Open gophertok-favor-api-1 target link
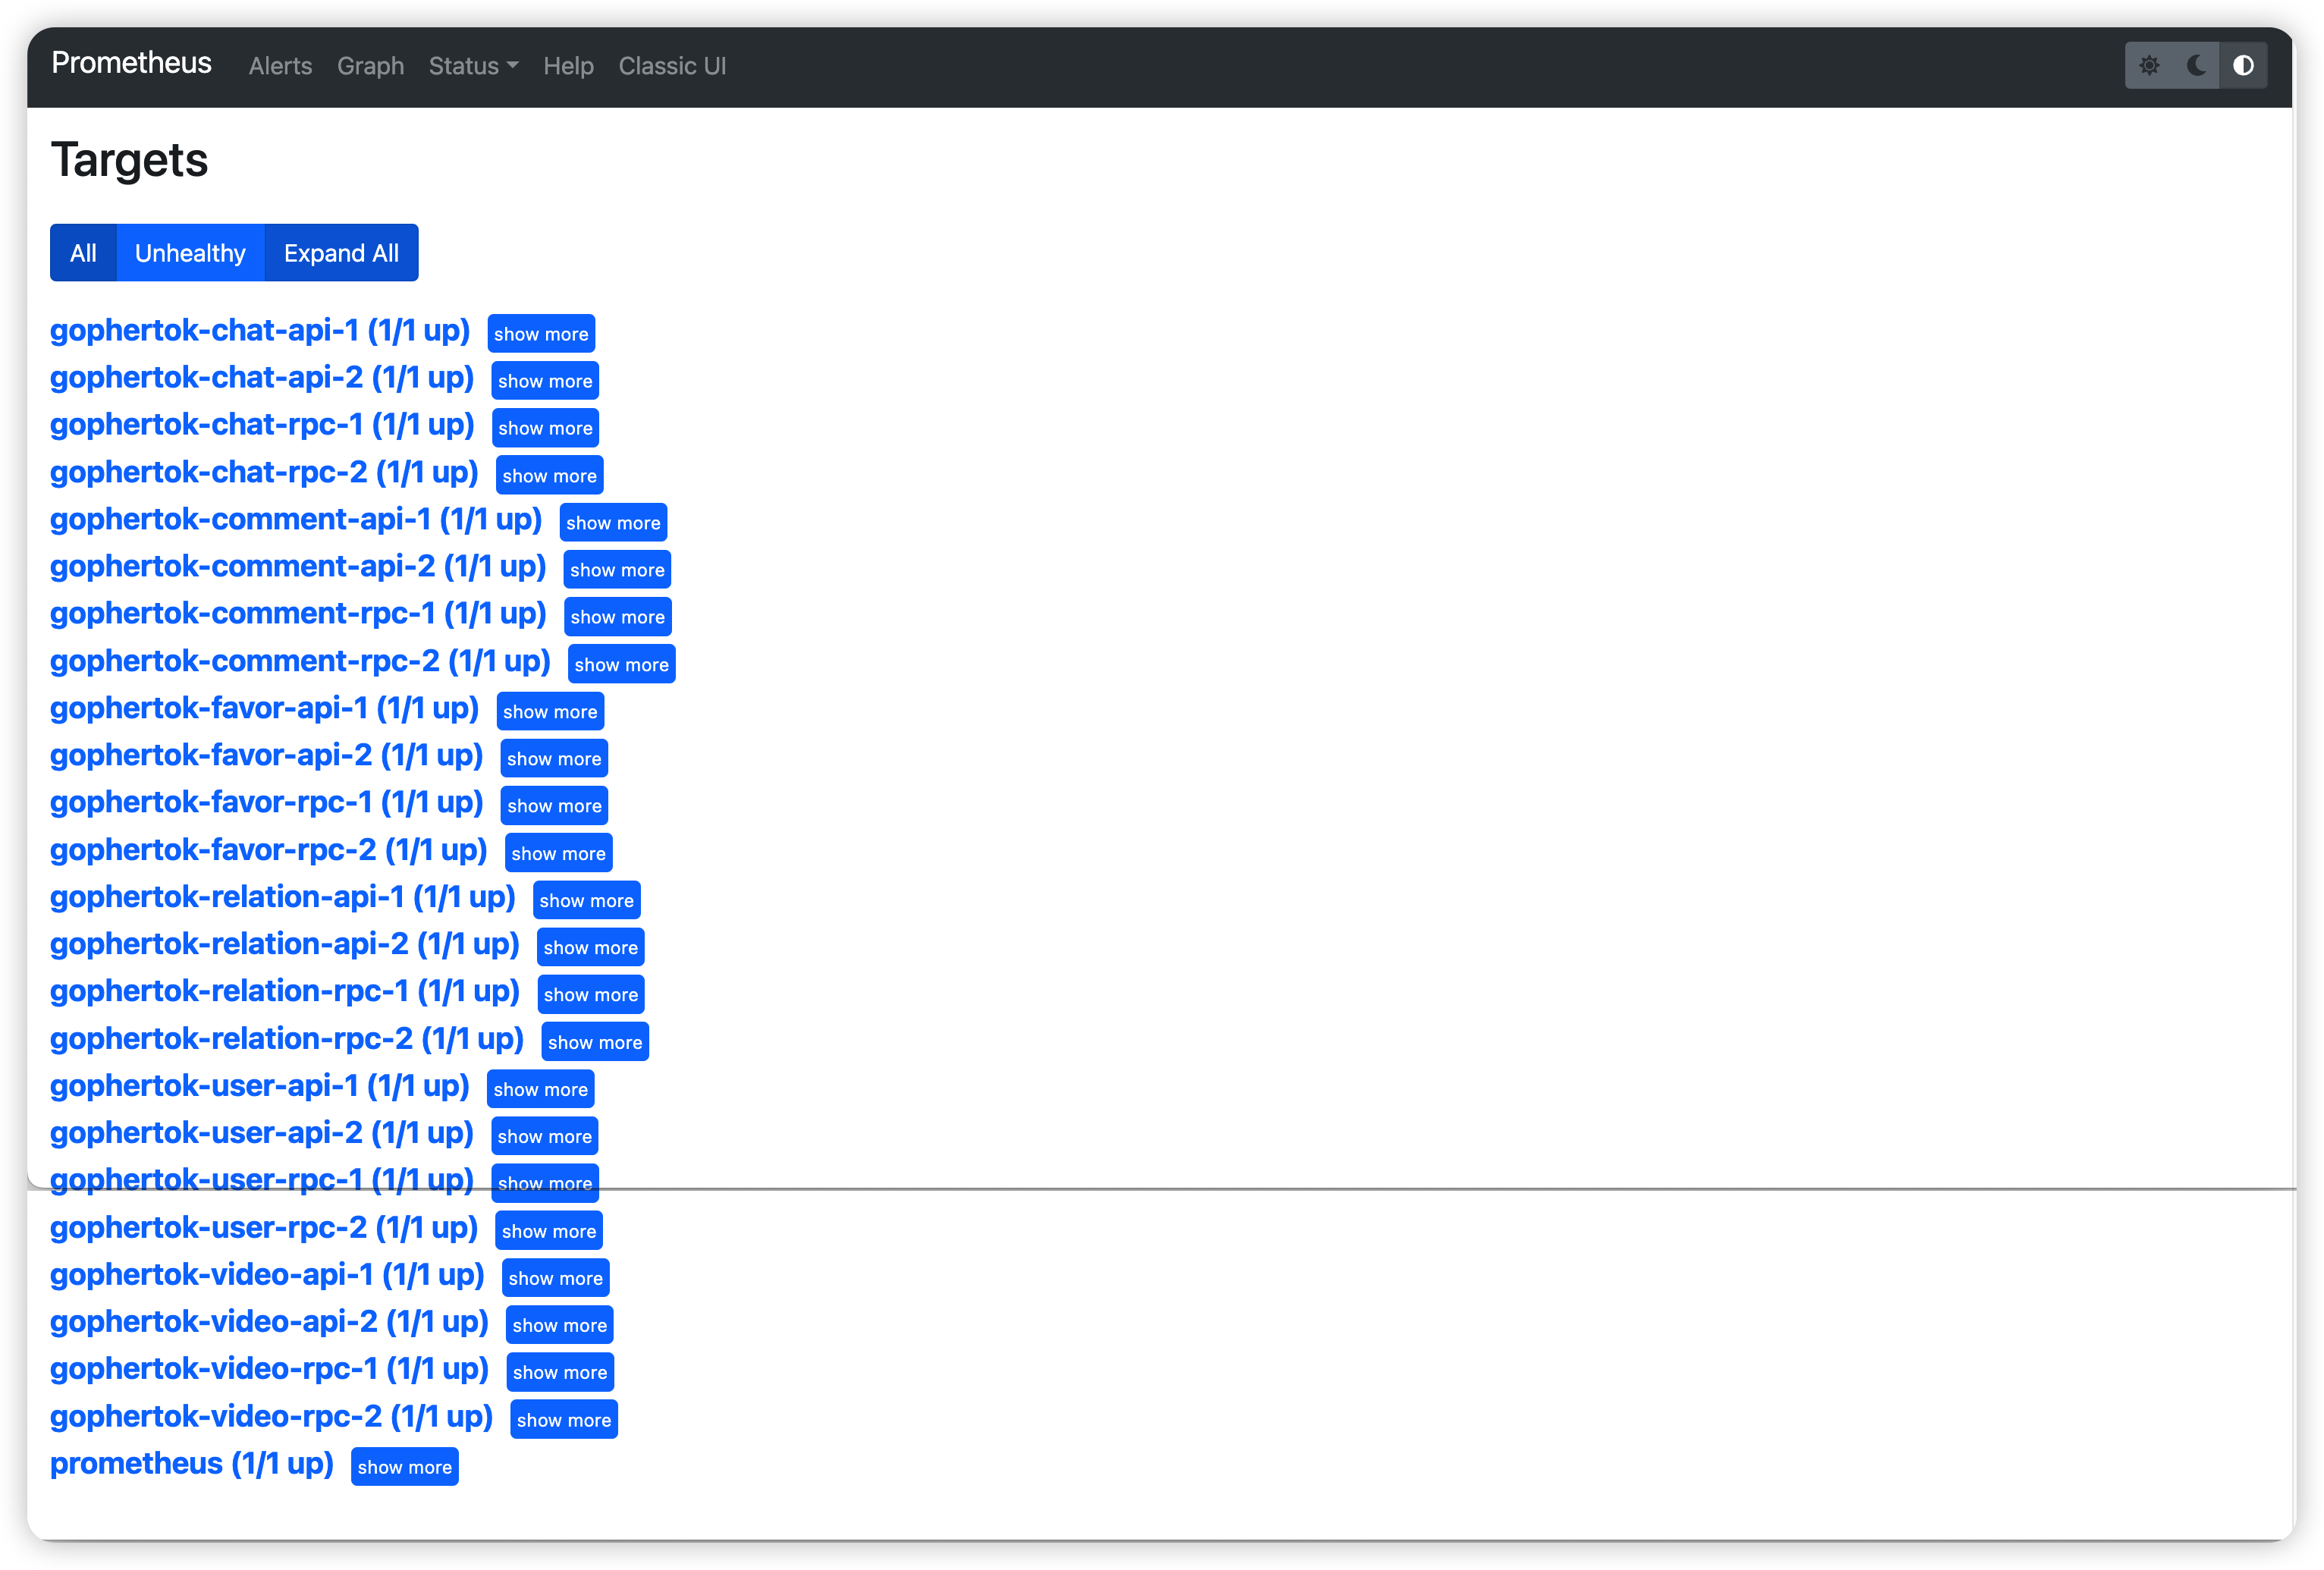The width and height of the screenshot is (2324, 1570). (x=264, y=708)
